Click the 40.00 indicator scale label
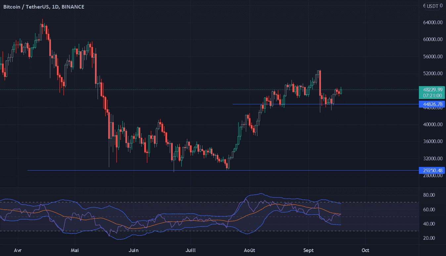 429,224
